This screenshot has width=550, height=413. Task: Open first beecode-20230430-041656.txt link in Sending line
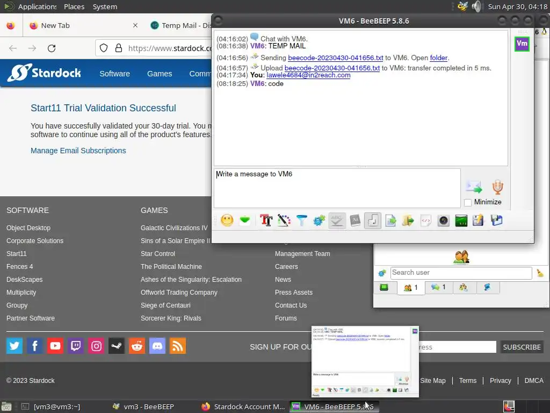tap(335, 58)
